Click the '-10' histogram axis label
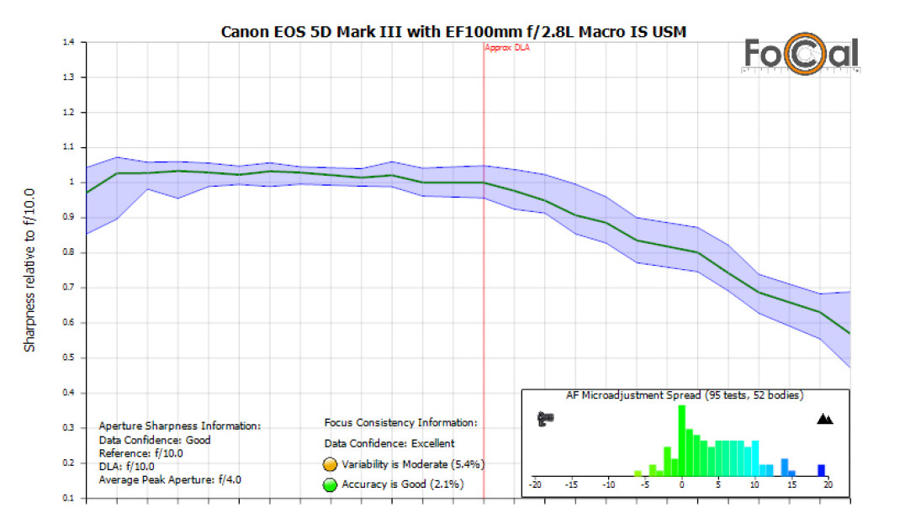 coord(608,484)
